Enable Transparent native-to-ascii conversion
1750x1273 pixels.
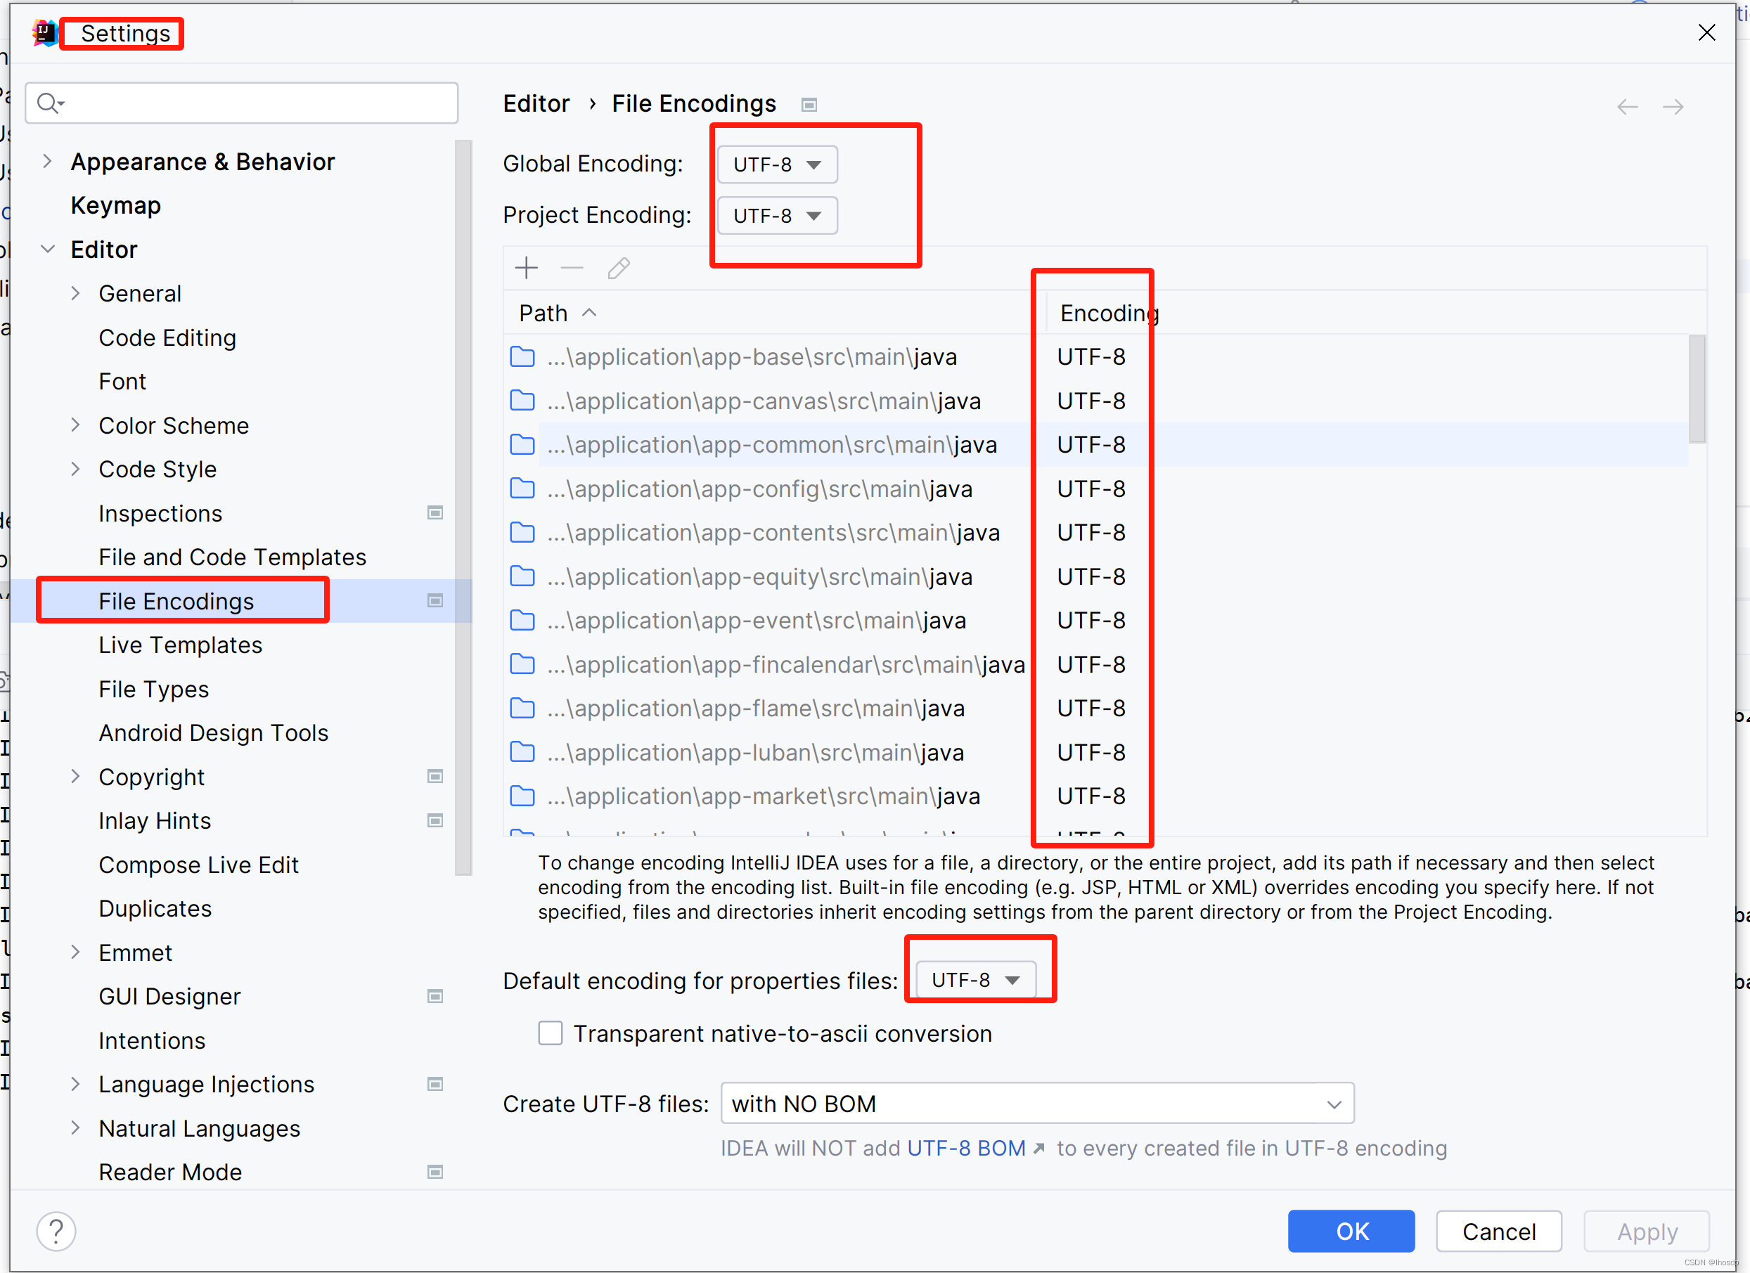point(550,1033)
